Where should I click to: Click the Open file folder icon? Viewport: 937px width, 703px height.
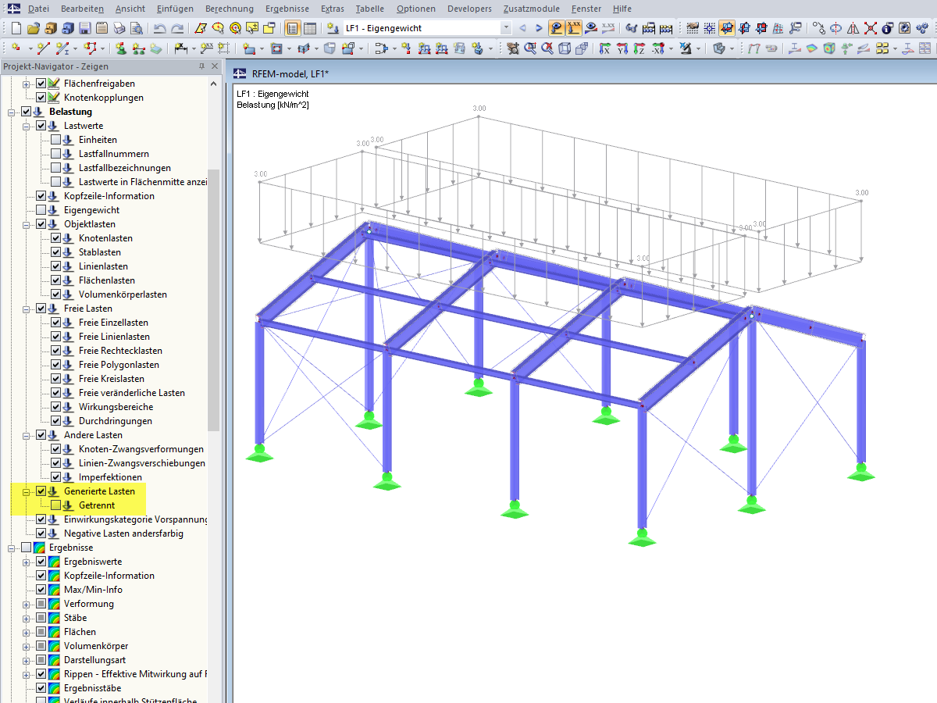(33, 28)
